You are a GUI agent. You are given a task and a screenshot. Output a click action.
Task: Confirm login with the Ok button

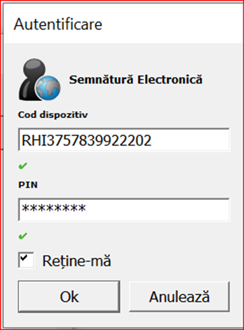pyautogui.click(x=69, y=297)
